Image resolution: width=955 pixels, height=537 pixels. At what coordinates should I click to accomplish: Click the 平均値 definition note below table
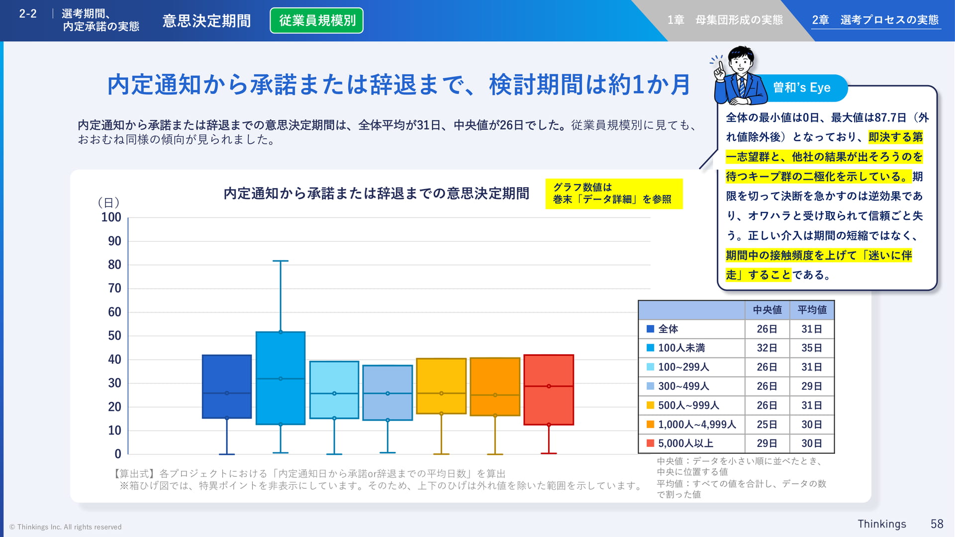(x=741, y=489)
